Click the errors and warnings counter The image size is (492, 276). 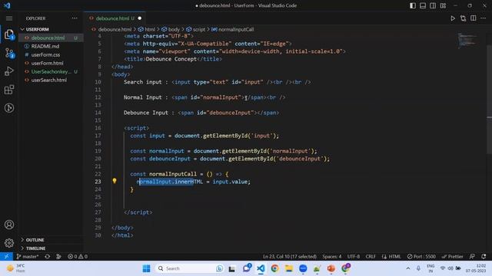(x=78, y=257)
